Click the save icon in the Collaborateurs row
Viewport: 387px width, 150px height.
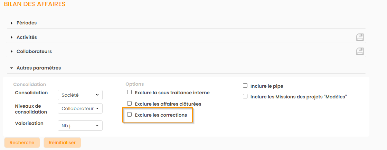pos(360,52)
